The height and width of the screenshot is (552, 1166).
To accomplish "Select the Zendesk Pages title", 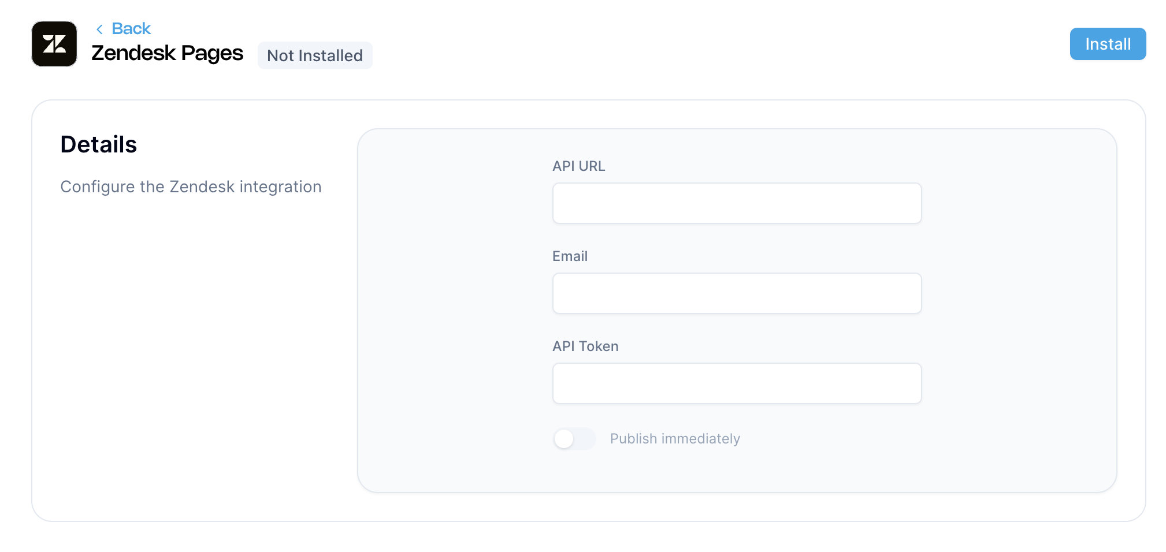I will point(167,53).
